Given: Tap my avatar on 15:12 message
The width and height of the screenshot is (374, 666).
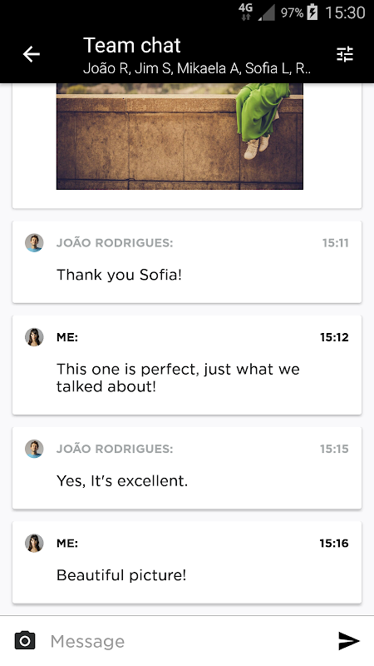Looking at the screenshot, I should point(34,337).
